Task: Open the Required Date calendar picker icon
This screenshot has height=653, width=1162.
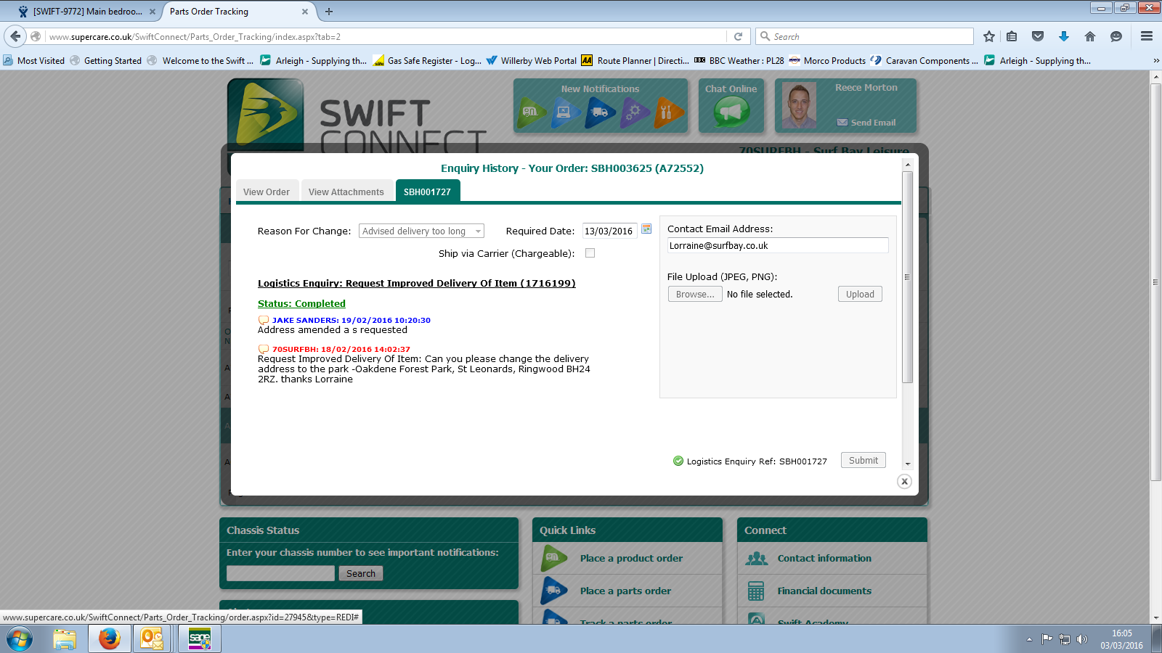Action: 646,229
